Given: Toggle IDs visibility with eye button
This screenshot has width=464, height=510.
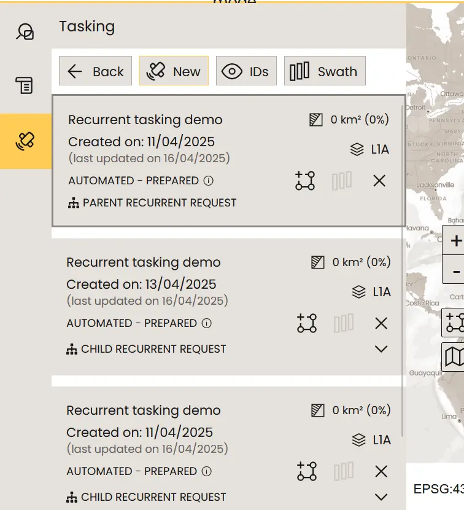Looking at the screenshot, I should click(246, 71).
